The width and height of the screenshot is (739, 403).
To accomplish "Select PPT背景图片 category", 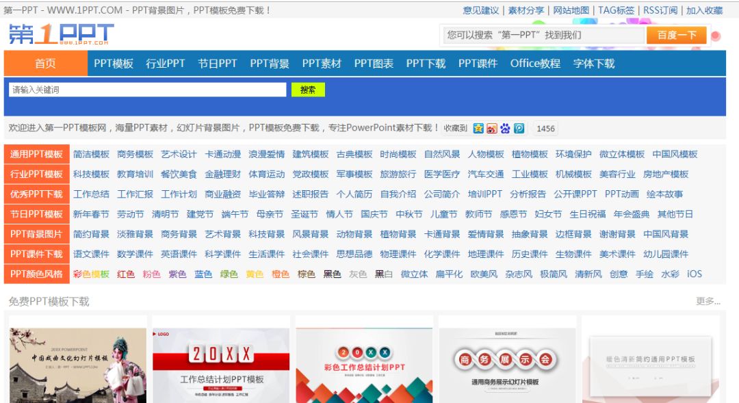I will pyautogui.click(x=37, y=234).
